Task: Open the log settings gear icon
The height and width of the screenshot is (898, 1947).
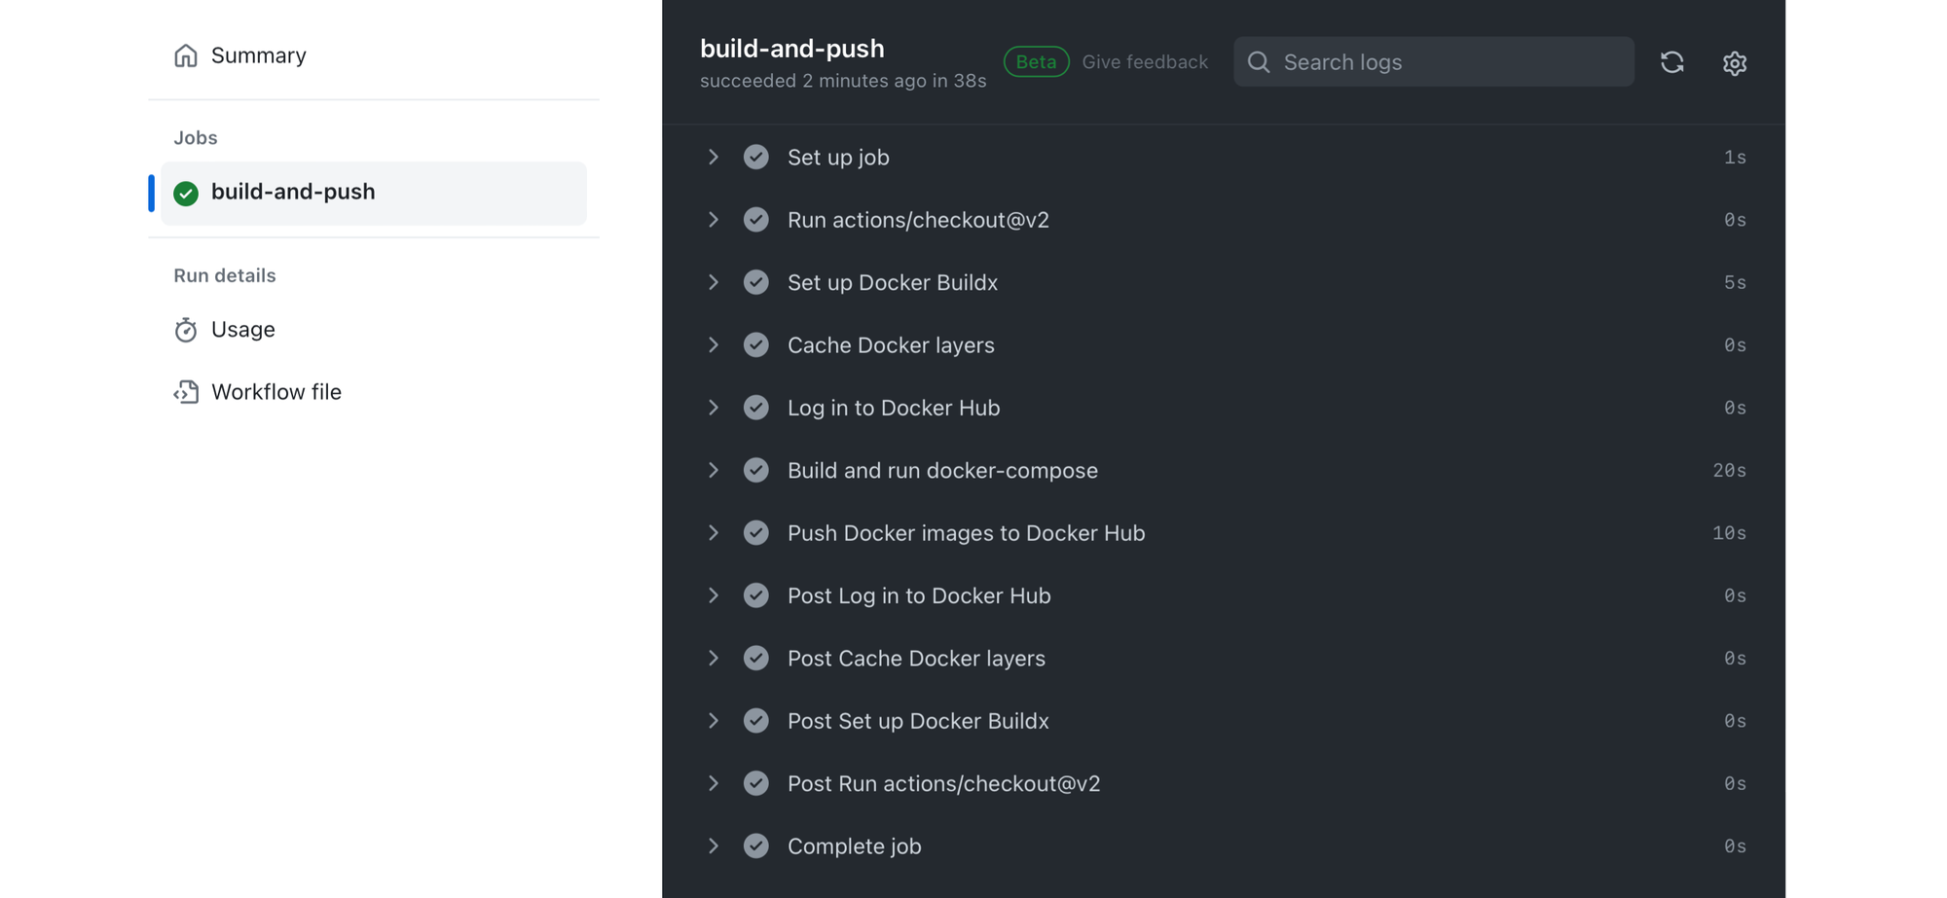Action: coord(1734,63)
